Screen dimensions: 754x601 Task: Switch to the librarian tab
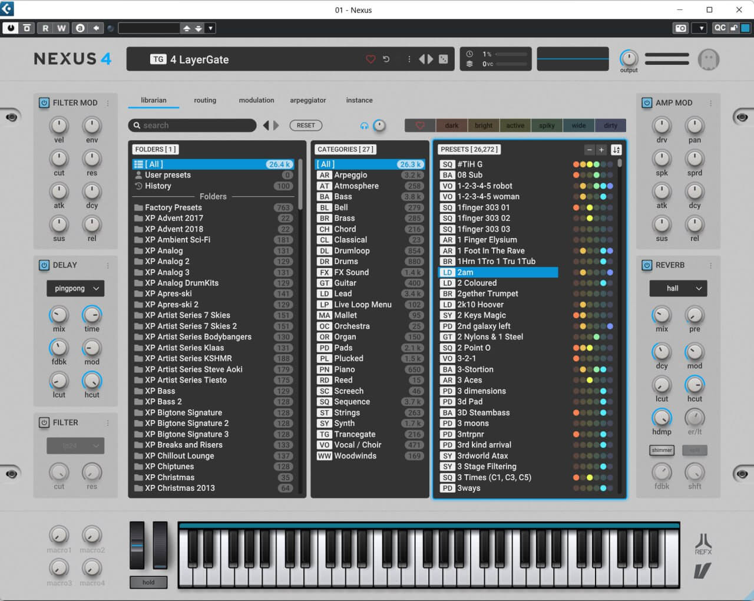(154, 100)
